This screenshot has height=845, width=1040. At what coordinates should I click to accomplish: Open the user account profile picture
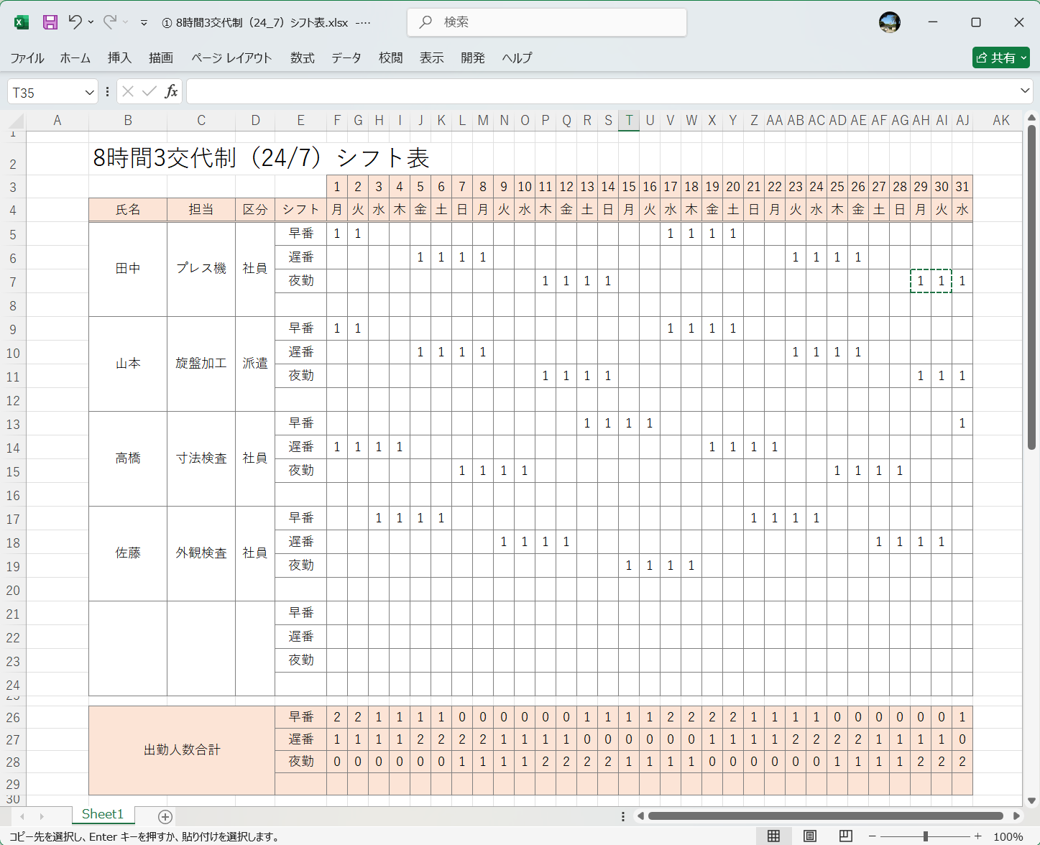point(889,22)
